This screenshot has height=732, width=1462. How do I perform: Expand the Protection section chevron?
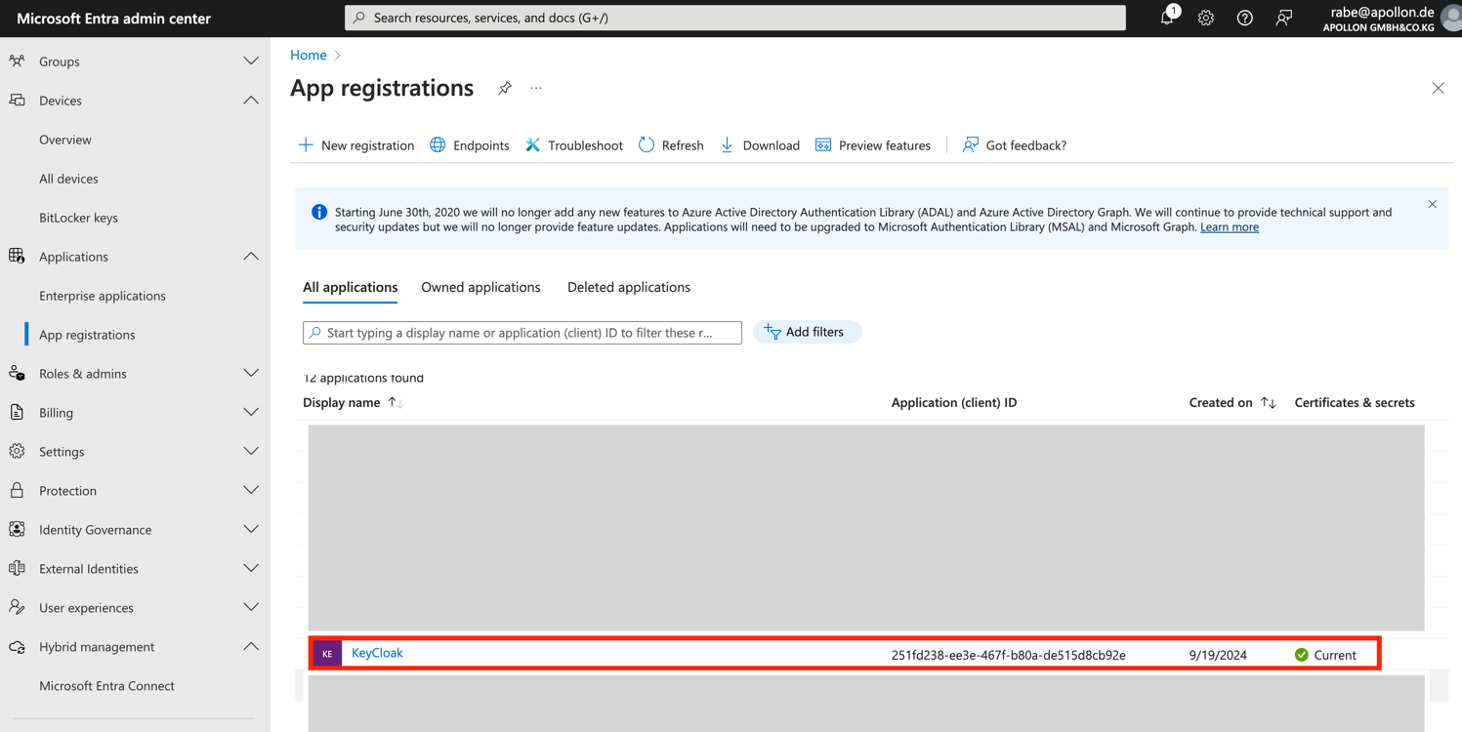pyautogui.click(x=251, y=490)
